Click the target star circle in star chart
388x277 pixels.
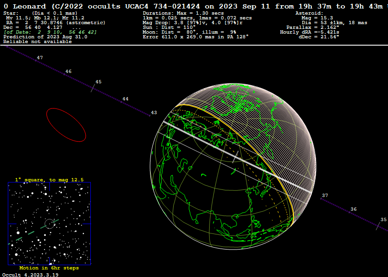click(49, 223)
